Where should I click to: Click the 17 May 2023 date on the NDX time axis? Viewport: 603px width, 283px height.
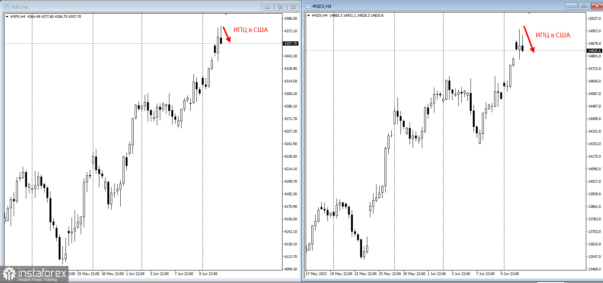(316, 274)
